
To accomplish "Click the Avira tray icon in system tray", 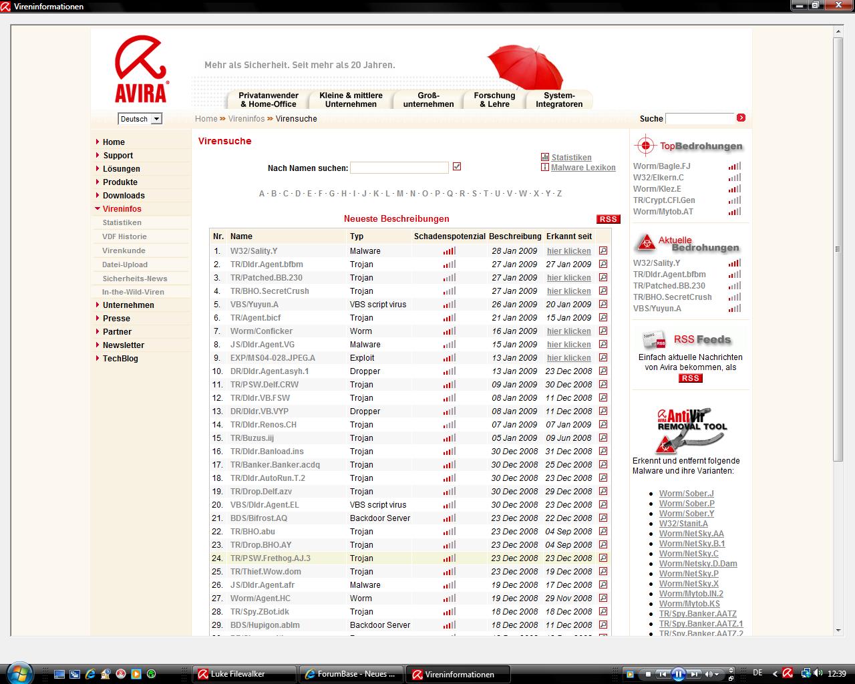I will tap(788, 673).
